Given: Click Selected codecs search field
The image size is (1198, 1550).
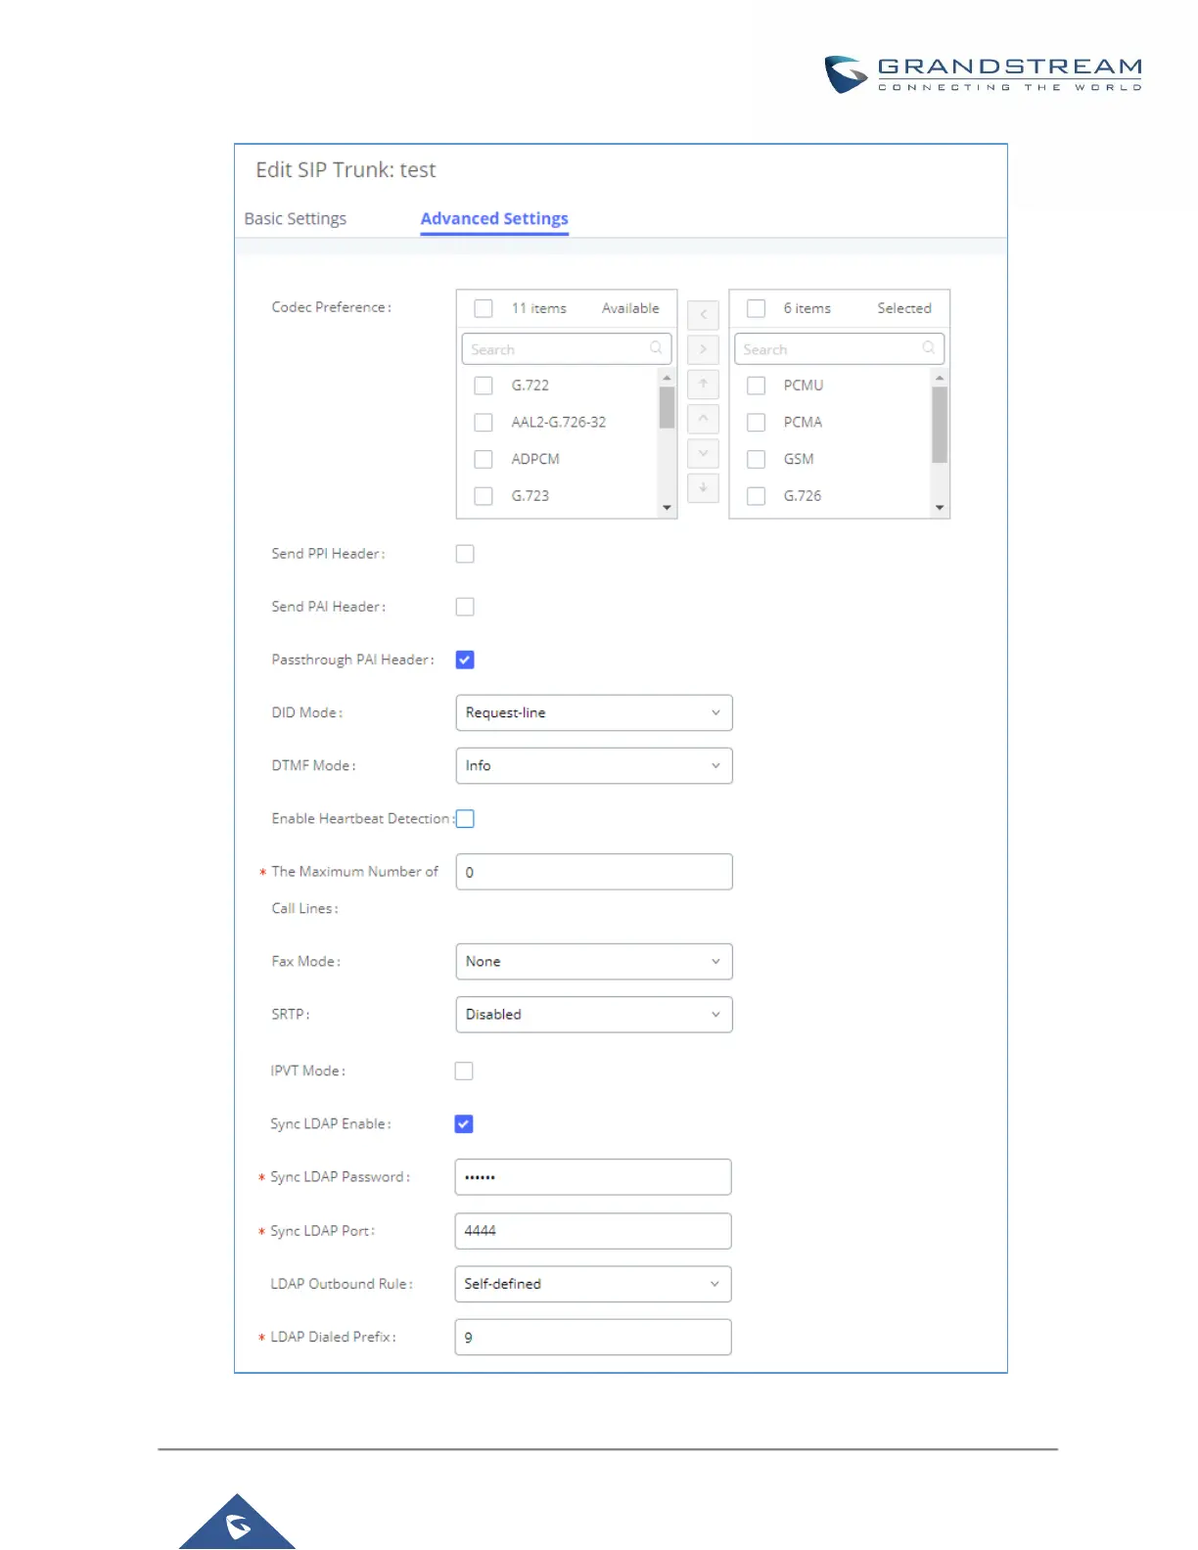Looking at the screenshot, I should click(839, 349).
